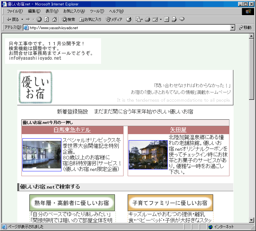Minimize the Internet Explorer window
The image size is (256, 231).
[x=240, y=4]
